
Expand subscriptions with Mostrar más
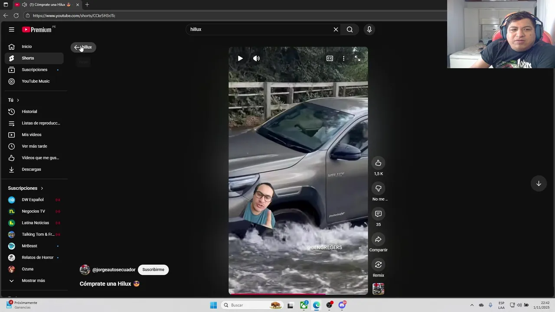tap(34, 280)
